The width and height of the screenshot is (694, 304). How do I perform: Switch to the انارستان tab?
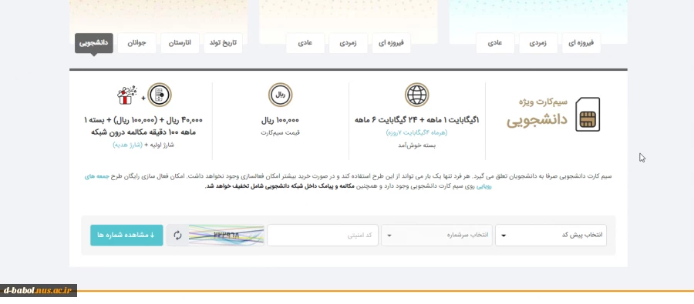click(x=180, y=43)
